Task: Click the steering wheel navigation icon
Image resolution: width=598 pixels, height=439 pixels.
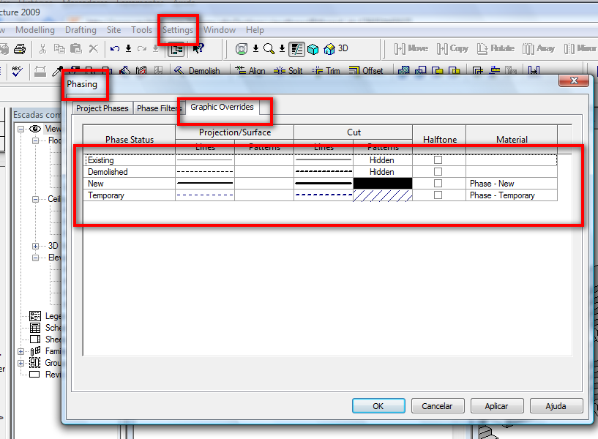Action: 241,49
